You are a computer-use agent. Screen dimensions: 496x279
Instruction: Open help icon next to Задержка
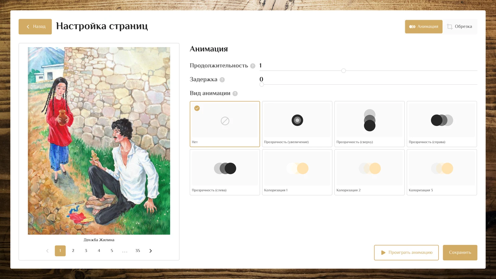[222, 80]
